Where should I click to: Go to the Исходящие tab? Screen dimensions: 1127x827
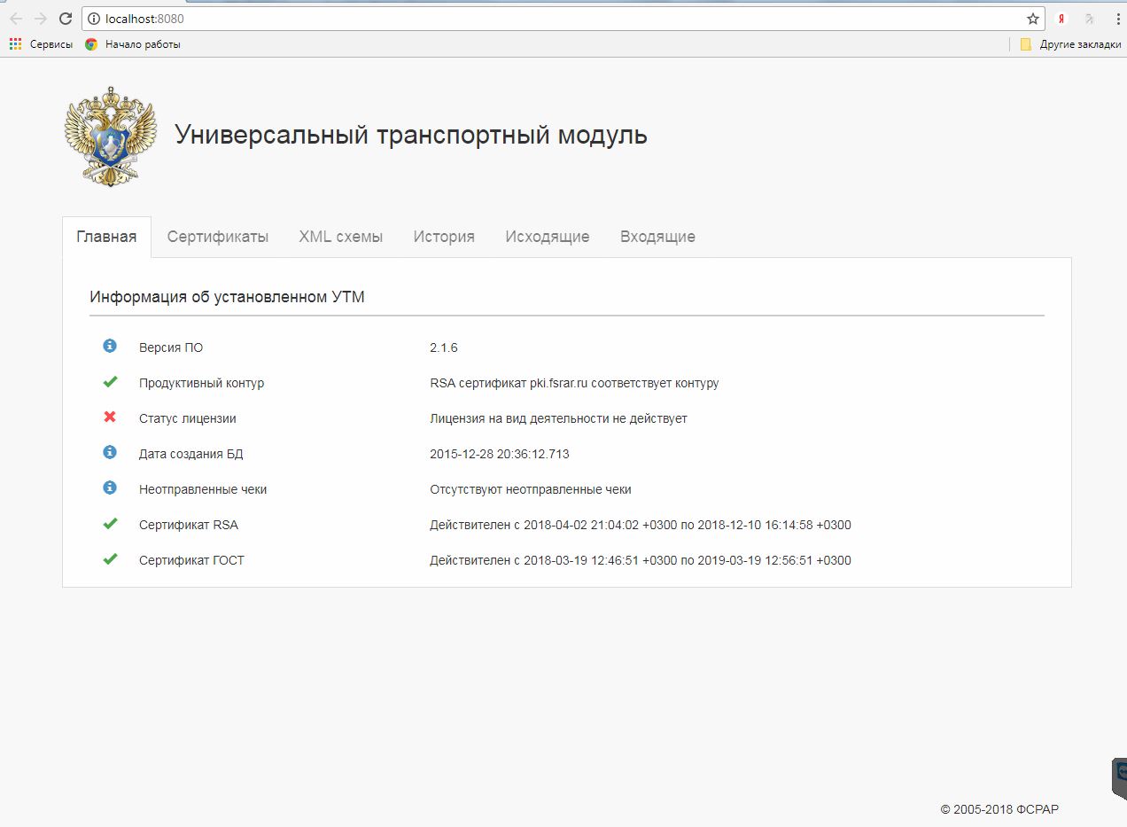(547, 237)
